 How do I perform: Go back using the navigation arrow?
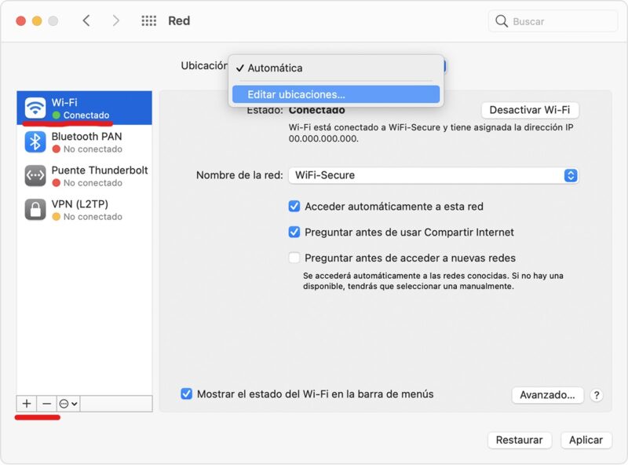click(88, 20)
